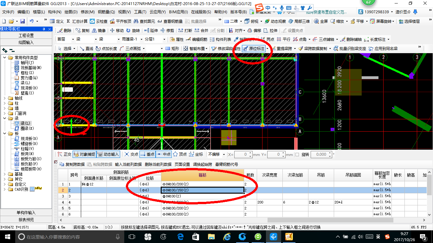Click 应用到同名梁 apply to same-name beams
The height and width of the screenshot is (243, 433).
point(383,48)
